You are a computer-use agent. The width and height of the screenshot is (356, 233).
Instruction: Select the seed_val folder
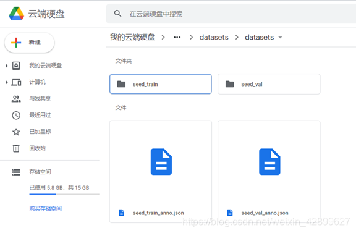tap(269, 84)
